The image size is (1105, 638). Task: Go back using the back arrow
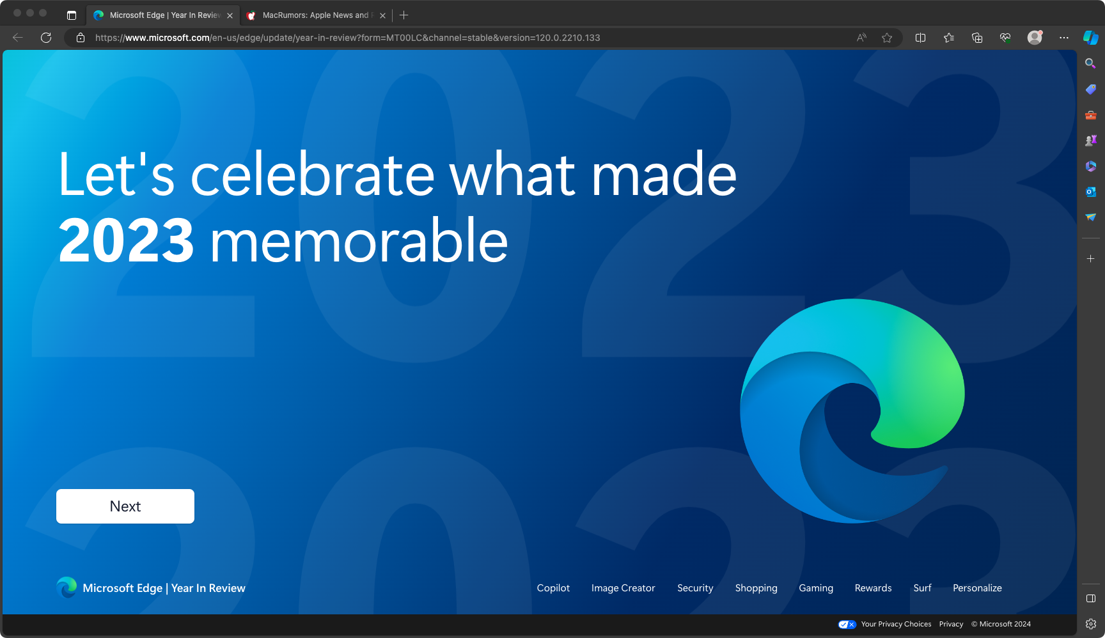click(18, 38)
